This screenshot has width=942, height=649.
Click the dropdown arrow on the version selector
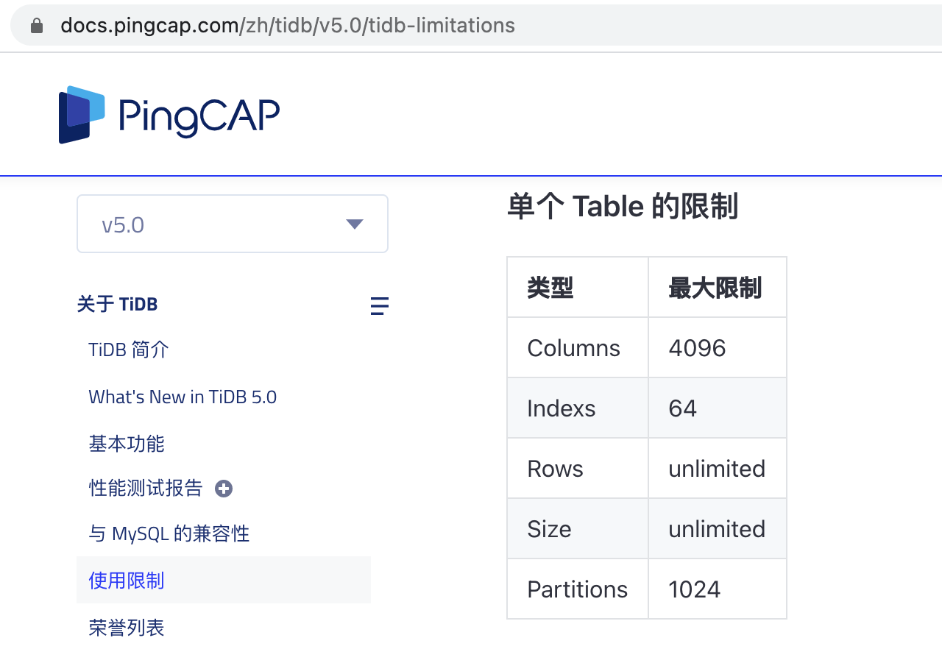coord(354,224)
